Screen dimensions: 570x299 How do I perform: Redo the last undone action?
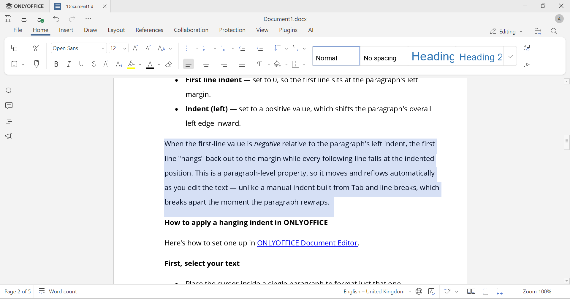coord(72,19)
